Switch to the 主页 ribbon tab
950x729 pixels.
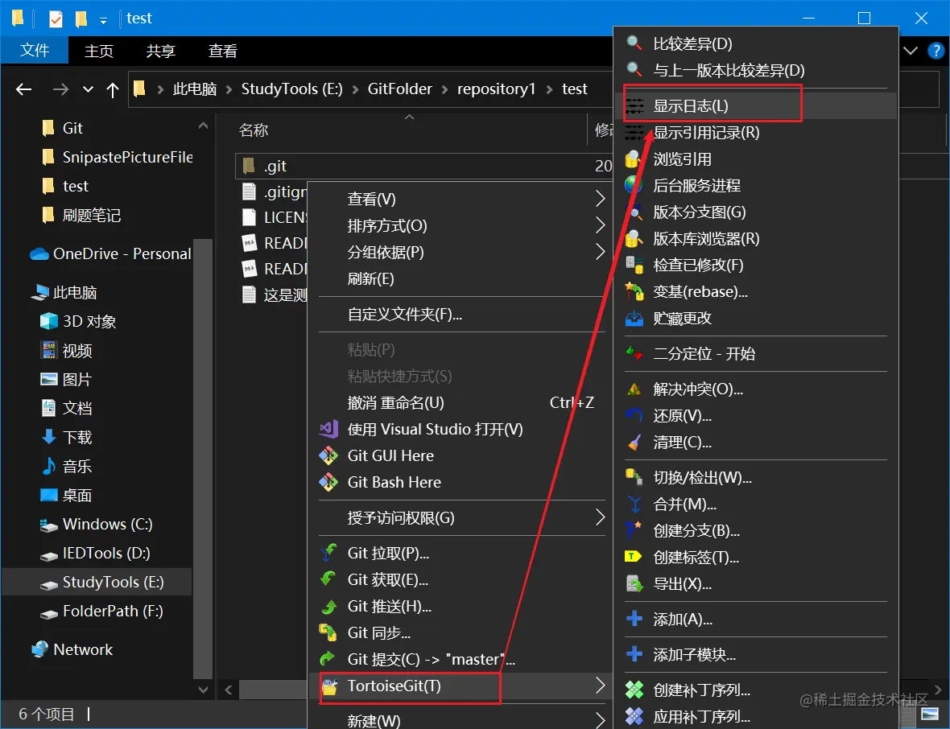(x=99, y=51)
